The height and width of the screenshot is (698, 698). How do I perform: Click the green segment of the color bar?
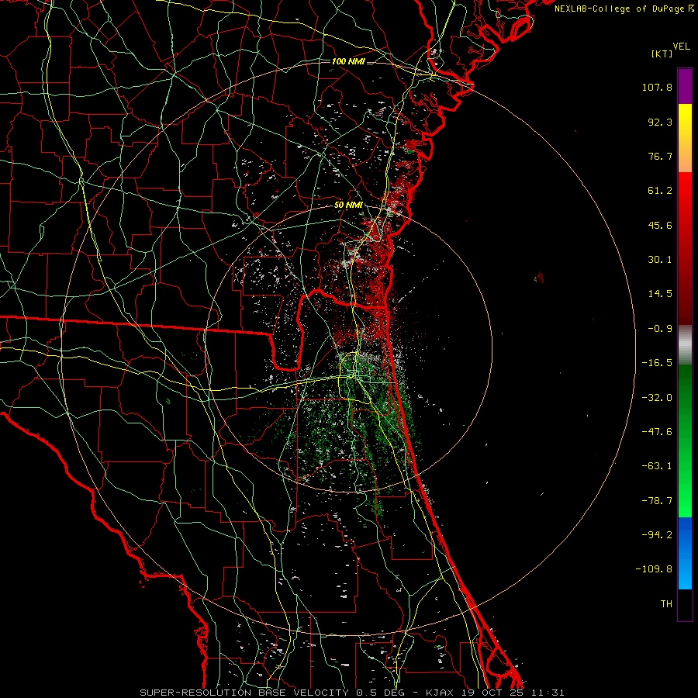[685, 441]
